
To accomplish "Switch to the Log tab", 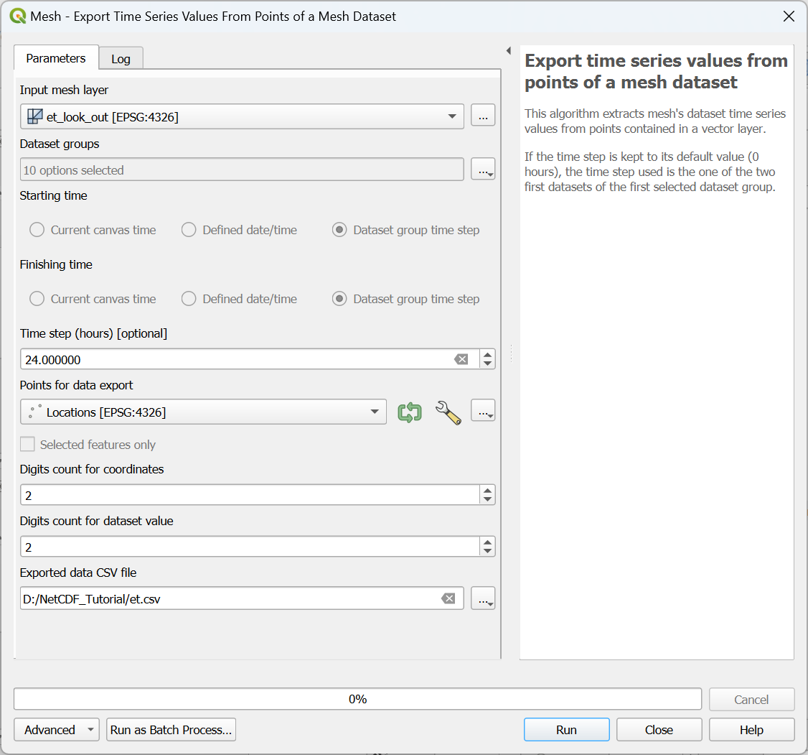I will [121, 58].
